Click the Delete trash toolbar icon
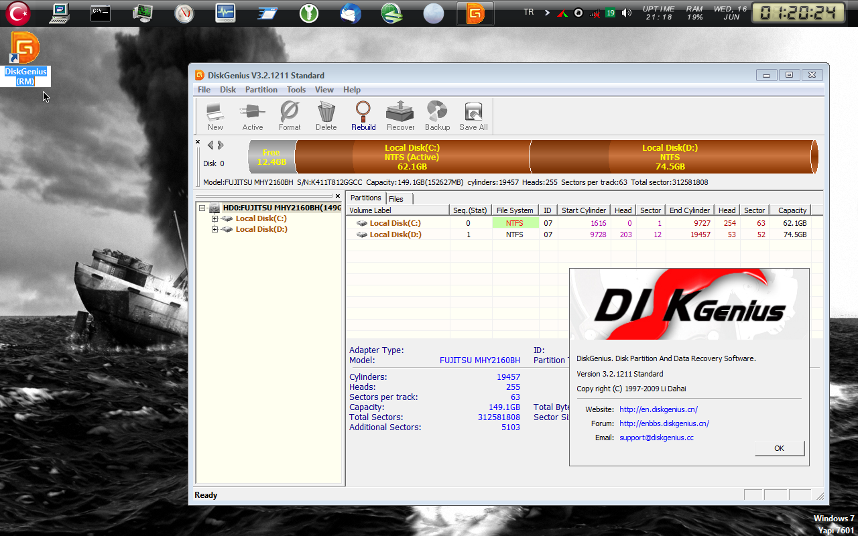The image size is (858, 536). click(x=326, y=116)
